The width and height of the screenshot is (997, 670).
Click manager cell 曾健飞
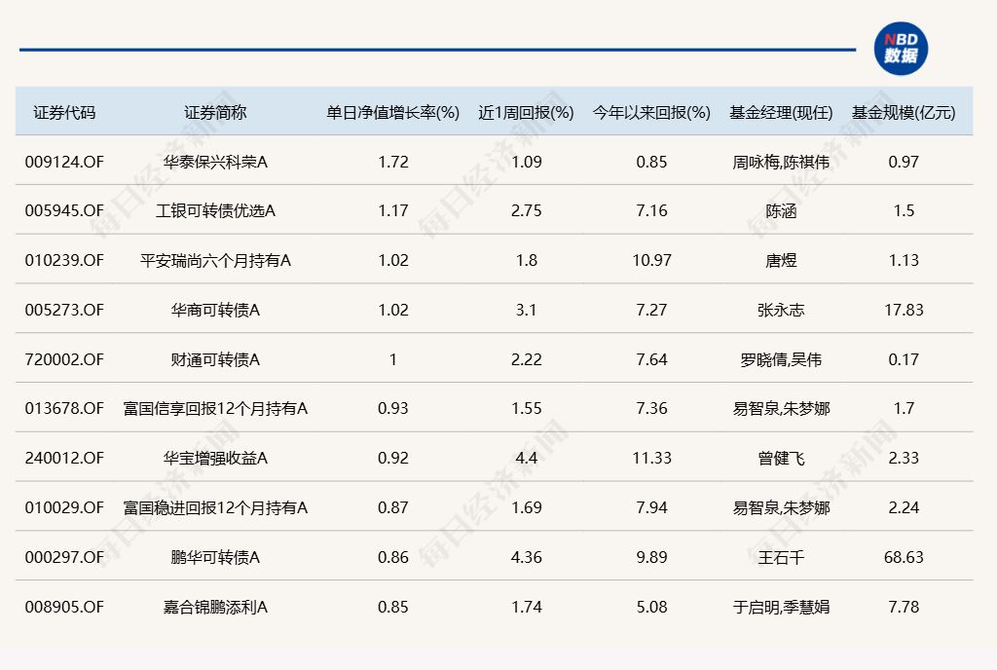(781, 459)
